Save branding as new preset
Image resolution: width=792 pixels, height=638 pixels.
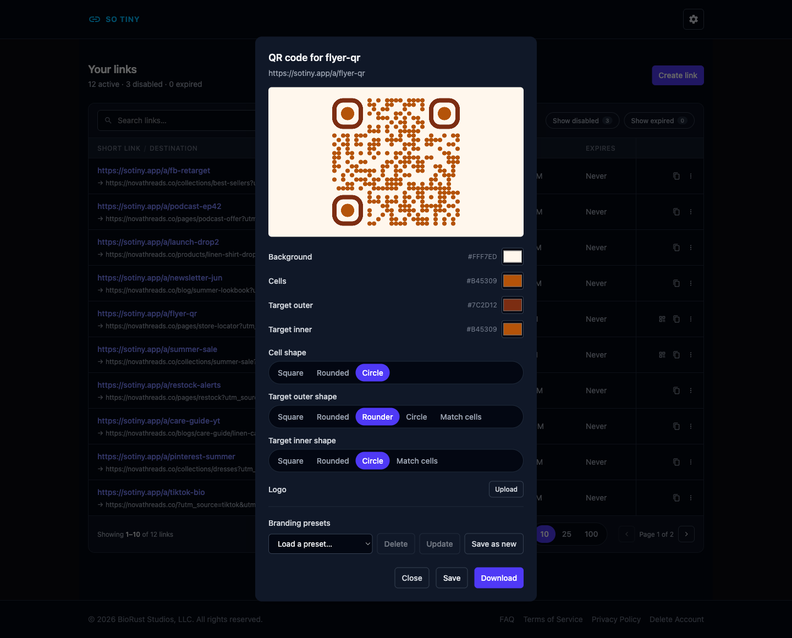494,544
